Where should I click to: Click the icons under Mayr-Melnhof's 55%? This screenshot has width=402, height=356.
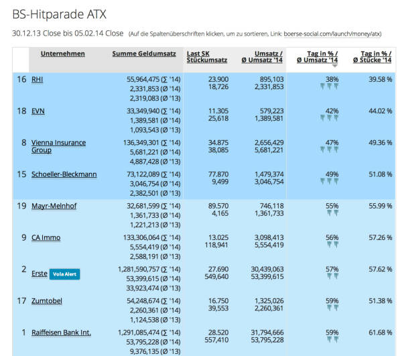pos(332,214)
